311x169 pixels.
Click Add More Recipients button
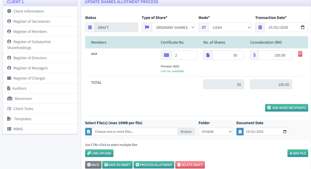286,108
